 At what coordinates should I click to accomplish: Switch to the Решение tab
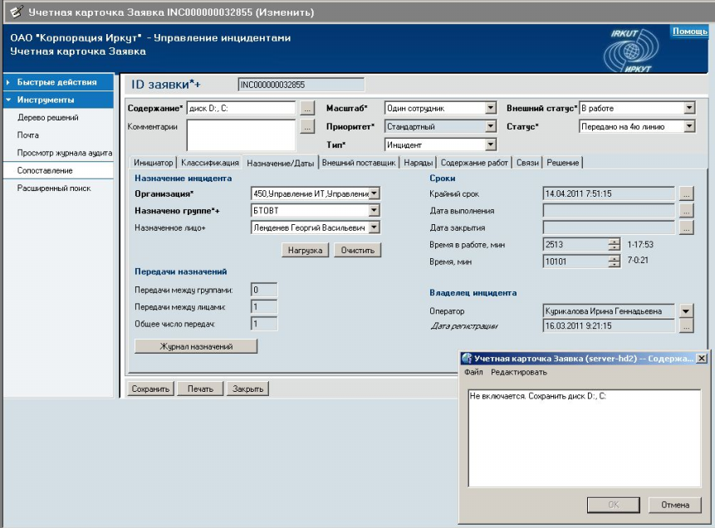click(x=563, y=163)
